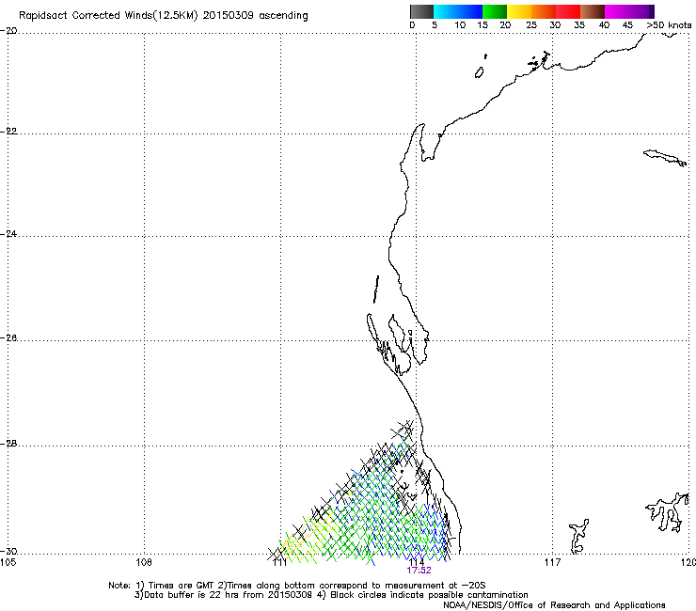Click the '-22' latitude axis label
Image resolution: width=696 pixels, height=611 pixels.
[x=8, y=132]
